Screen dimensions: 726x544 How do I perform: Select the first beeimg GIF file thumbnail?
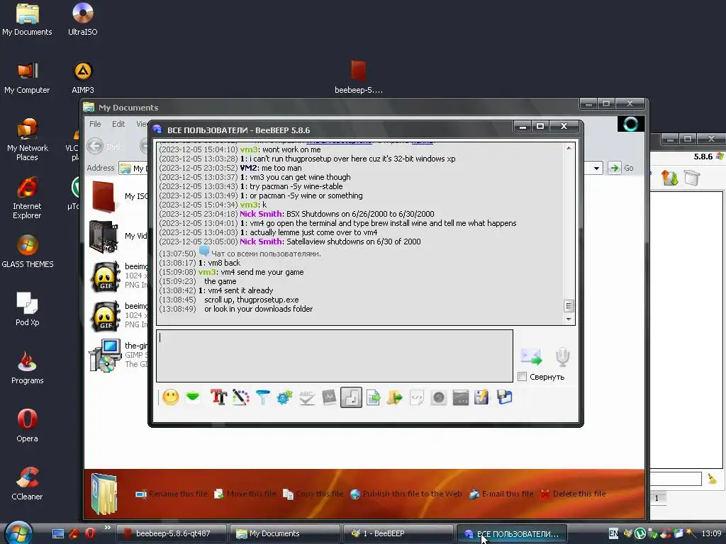click(105, 276)
